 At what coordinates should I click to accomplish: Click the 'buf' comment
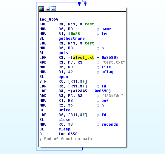pos(105,101)
